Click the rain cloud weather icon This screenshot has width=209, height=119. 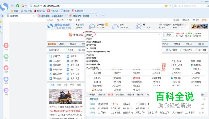[92, 26]
